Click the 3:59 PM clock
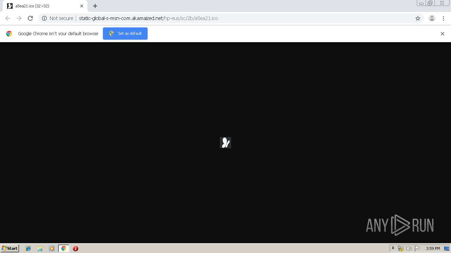The height and width of the screenshot is (253, 451). point(433,248)
